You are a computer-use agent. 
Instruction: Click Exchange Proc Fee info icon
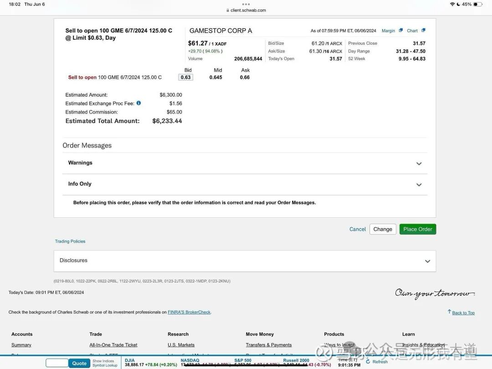coord(138,103)
